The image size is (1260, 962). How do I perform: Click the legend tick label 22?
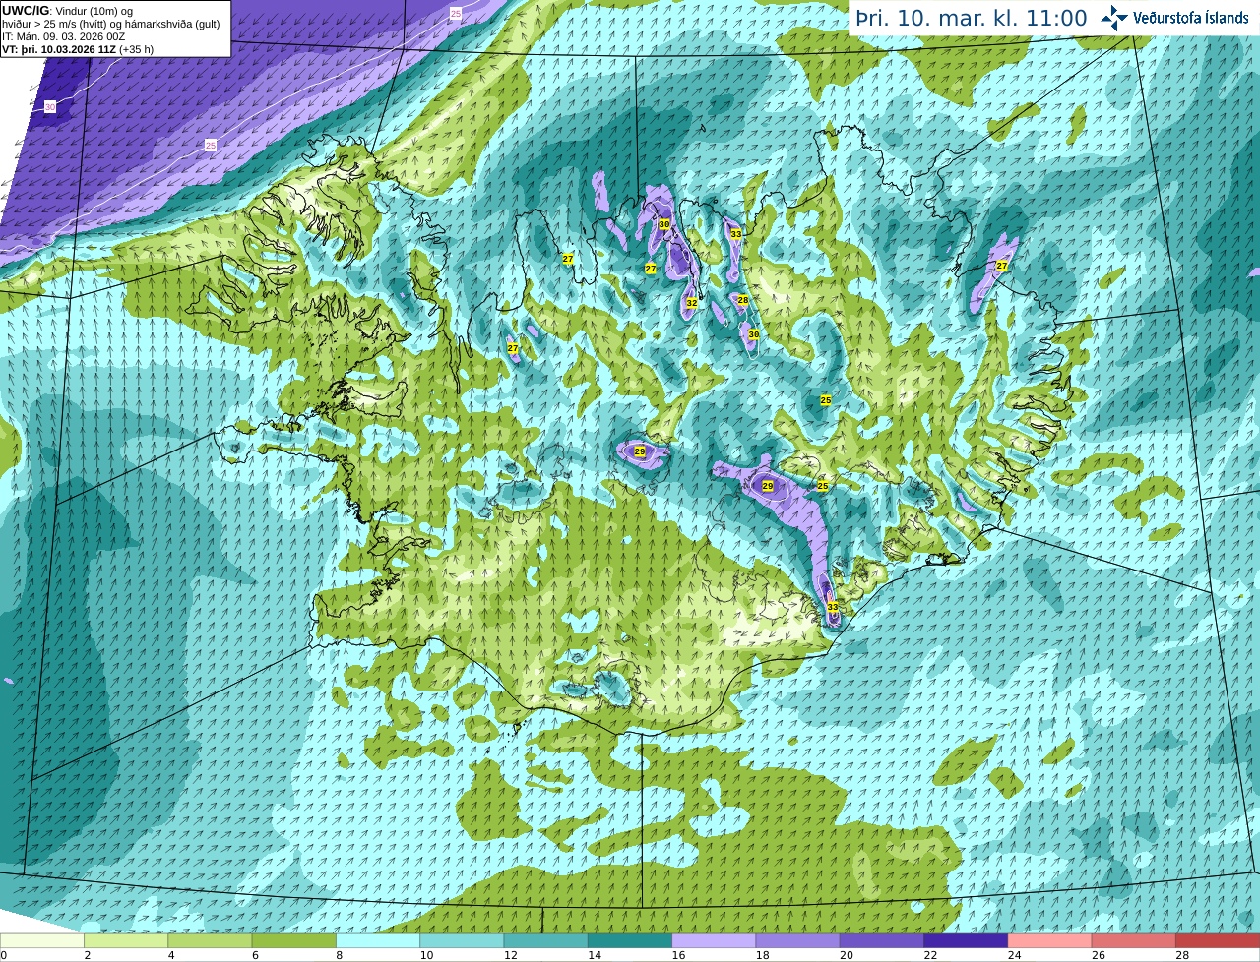tap(930, 955)
